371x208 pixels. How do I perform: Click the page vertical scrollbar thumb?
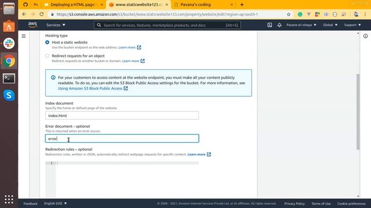click(358, 112)
